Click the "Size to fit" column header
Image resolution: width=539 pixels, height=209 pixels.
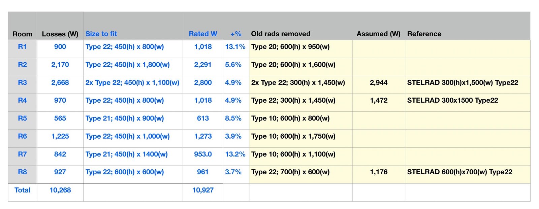coord(101,34)
